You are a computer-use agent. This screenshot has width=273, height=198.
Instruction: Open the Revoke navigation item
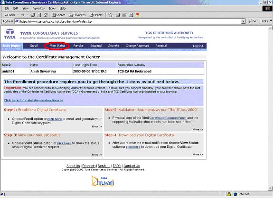(78, 46)
